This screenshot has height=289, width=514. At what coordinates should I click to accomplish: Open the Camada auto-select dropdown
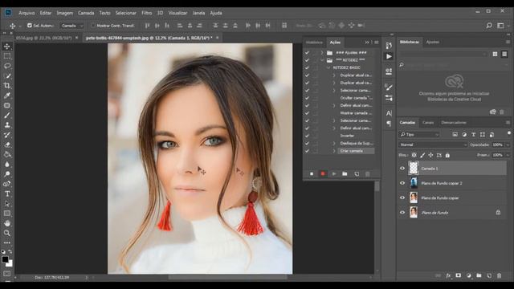[x=72, y=26]
